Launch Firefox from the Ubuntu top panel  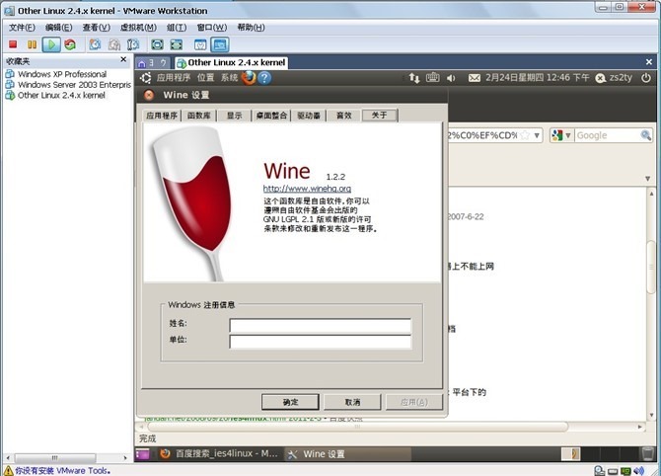click(x=249, y=78)
